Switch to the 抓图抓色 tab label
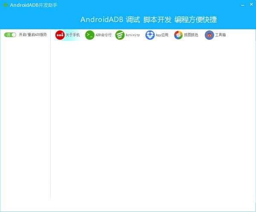256x212 pixels. click(x=191, y=35)
